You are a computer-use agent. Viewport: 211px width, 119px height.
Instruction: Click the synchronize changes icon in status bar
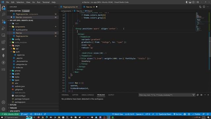[x=31, y=114]
